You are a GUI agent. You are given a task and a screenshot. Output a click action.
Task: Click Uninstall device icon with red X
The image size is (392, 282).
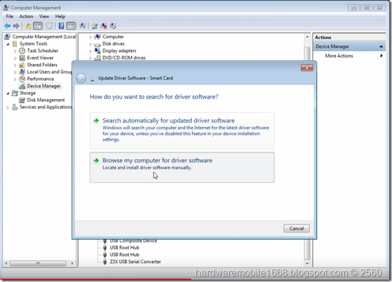pyautogui.click(x=104, y=26)
